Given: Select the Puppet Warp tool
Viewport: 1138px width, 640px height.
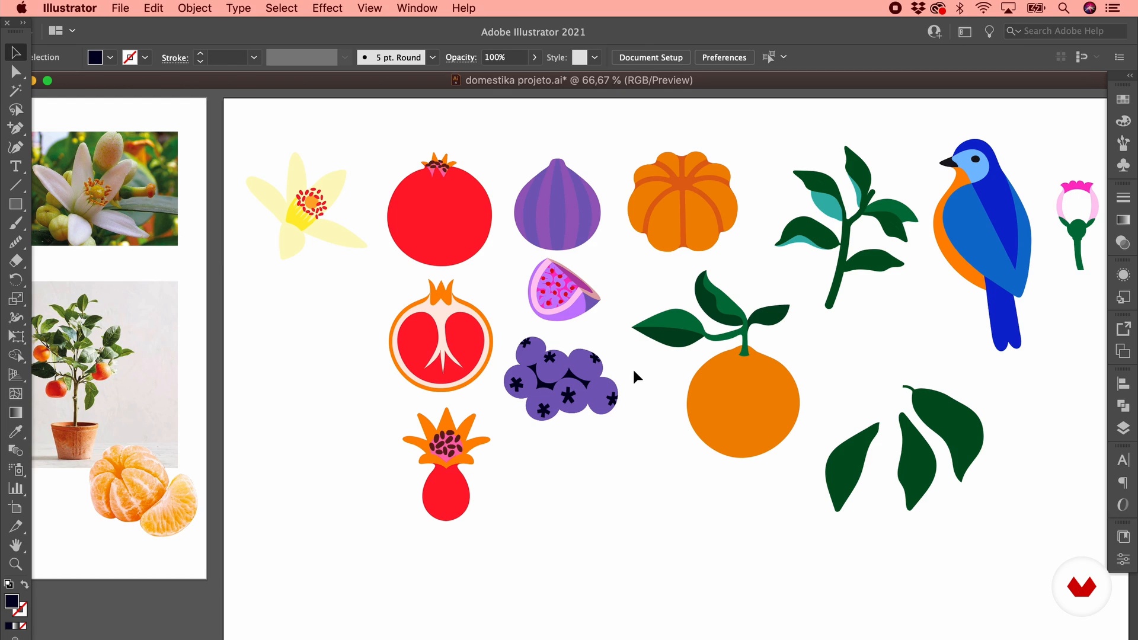Looking at the screenshot, I should [x=16, y=318].
